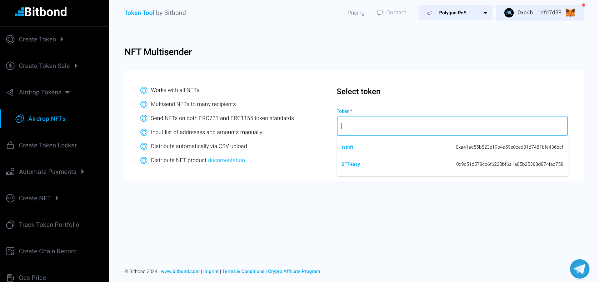Screen dimensions: 599x282
Task: Click the MetaMask fox icon
Action: (570, 13)
